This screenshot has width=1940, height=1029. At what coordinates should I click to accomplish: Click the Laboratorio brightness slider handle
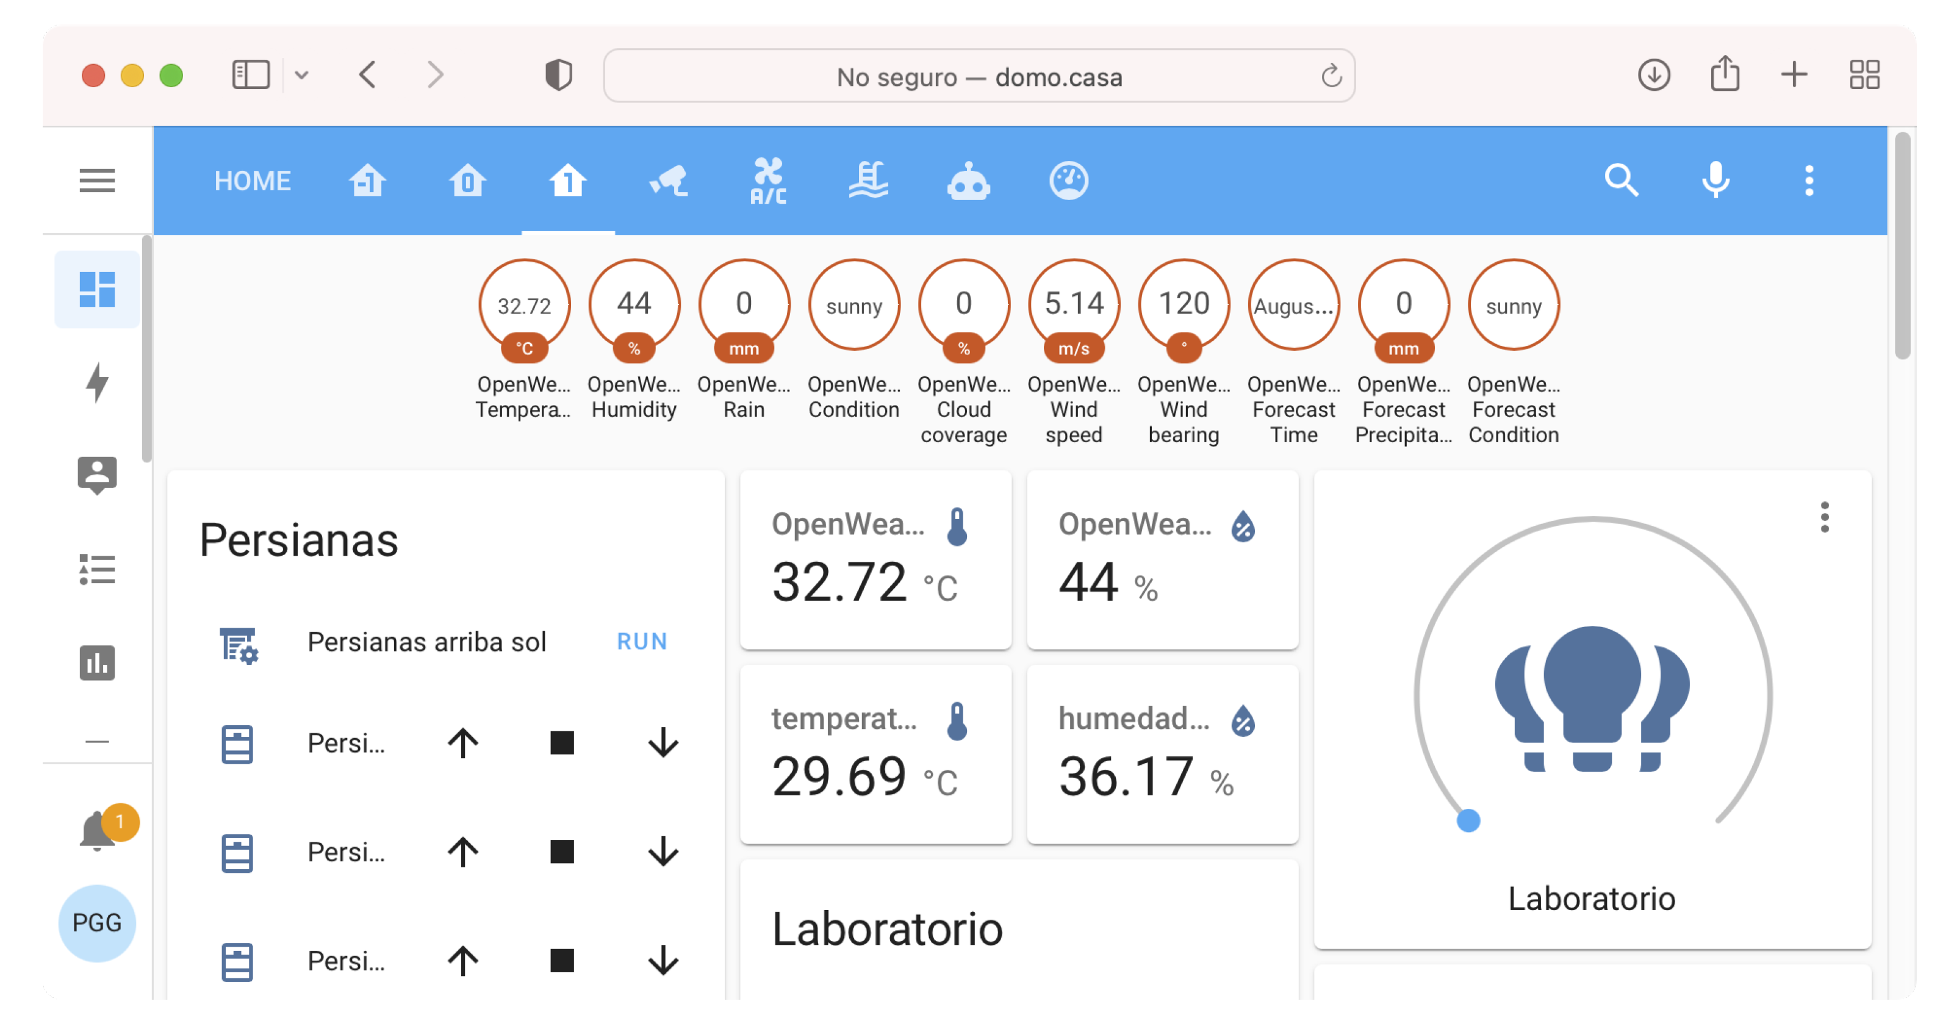pos(1468,820)
